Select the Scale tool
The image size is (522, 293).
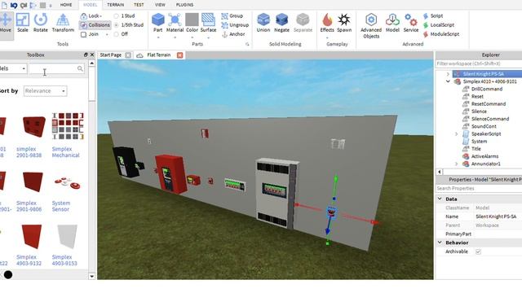[x=23, y=24]
